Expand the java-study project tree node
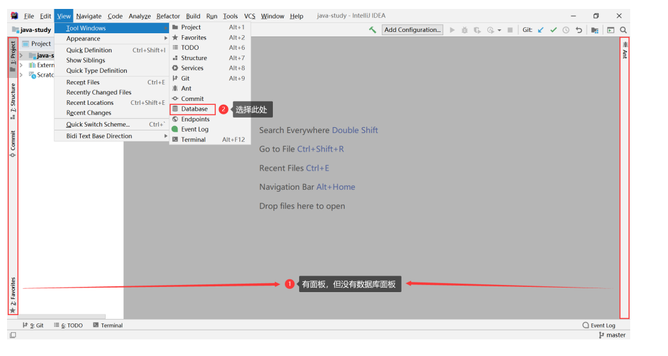Viewport: 668px width, 356px height. (21, 56)
